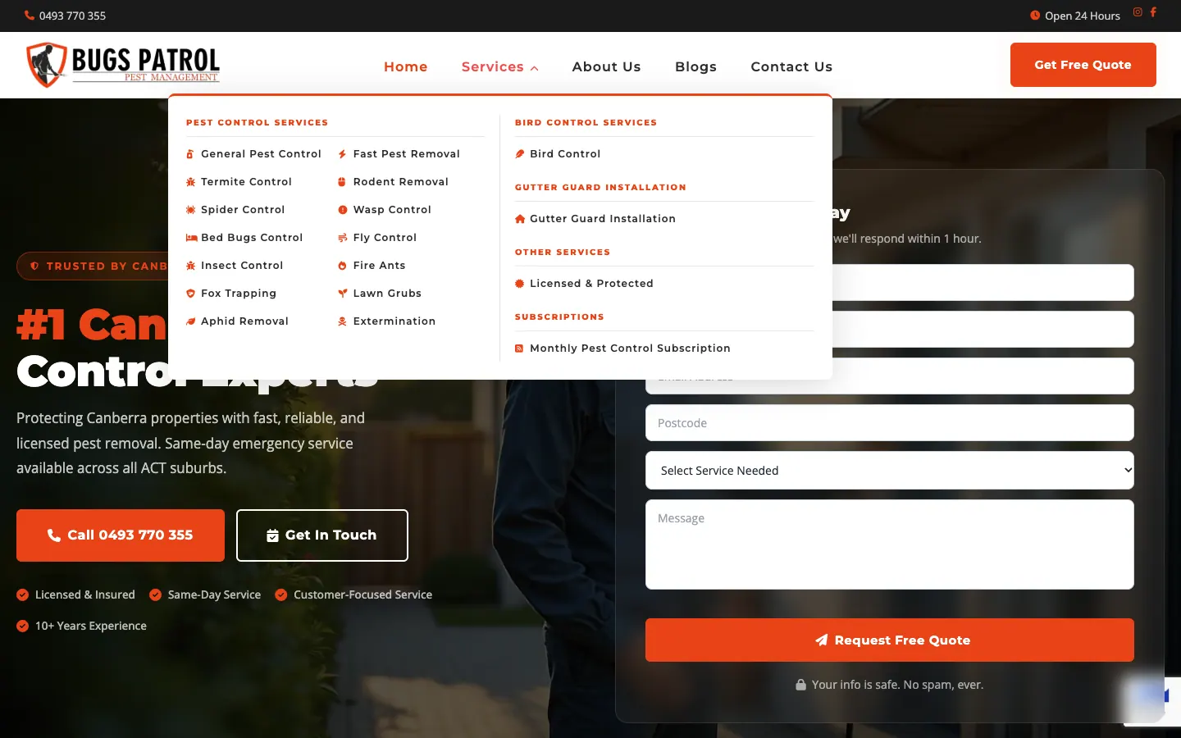Open the Facebook icon in top bar
Viewport: 1181px width, 738px height.
1153,12
